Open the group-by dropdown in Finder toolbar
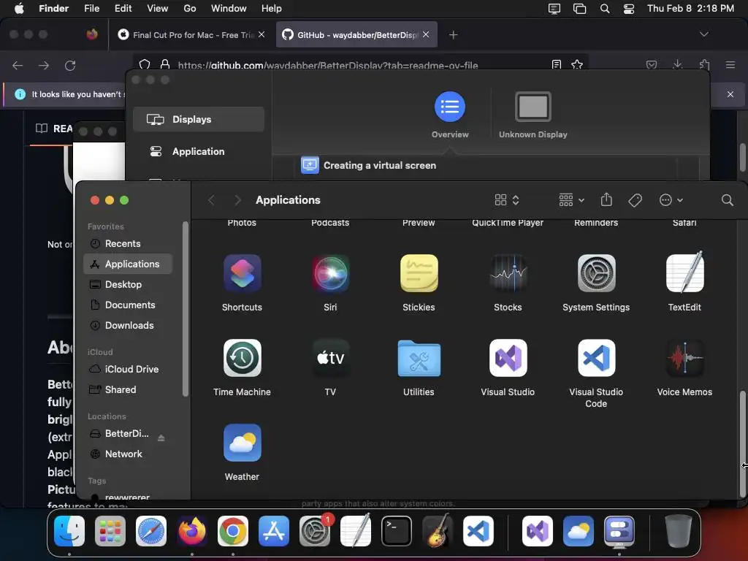Viewport: 748px width, 561px height. pyautogui.click(x=571, y=200)
